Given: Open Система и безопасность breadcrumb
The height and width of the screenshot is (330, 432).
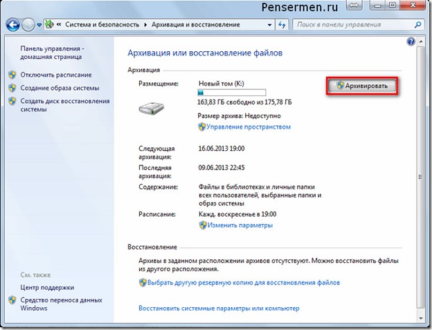Looking at the screenshot, I should pos(102,24).
